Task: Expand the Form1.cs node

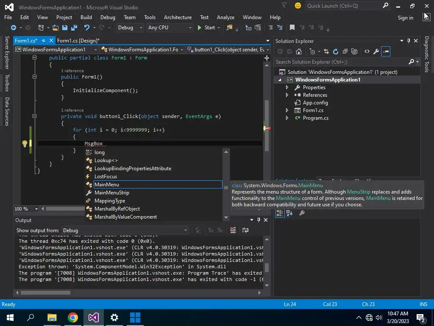Action: [287, 110]
